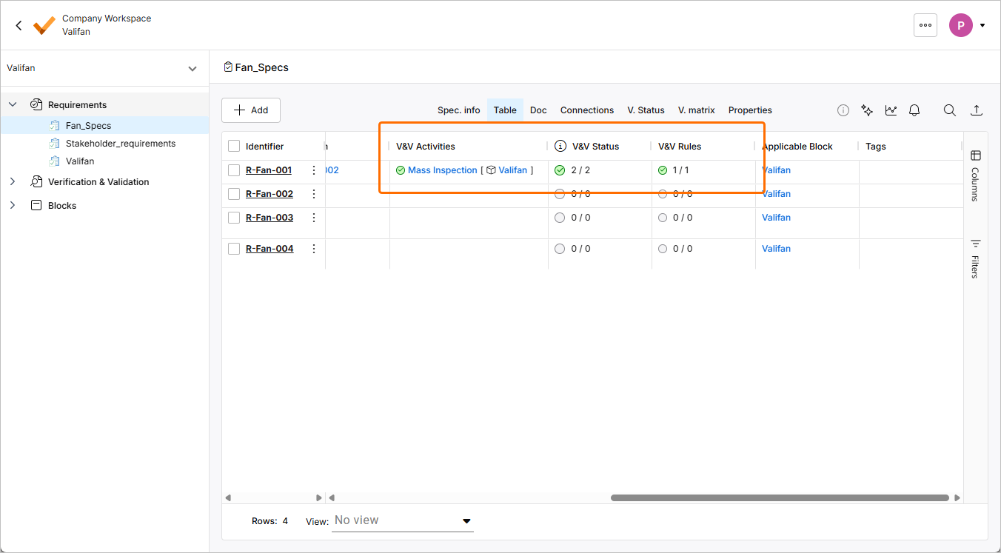Screen dimensions: 1001x553
Task: Open search with the magnifier icon
Action: pyautogui.click(x=949, y=110)
